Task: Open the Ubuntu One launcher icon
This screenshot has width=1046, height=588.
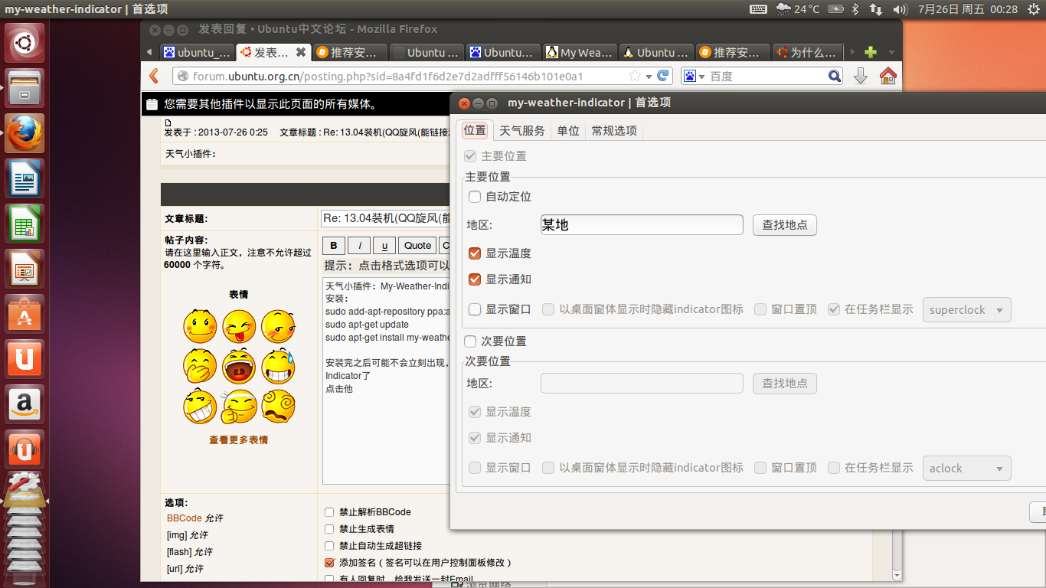Action: (25, 359)
